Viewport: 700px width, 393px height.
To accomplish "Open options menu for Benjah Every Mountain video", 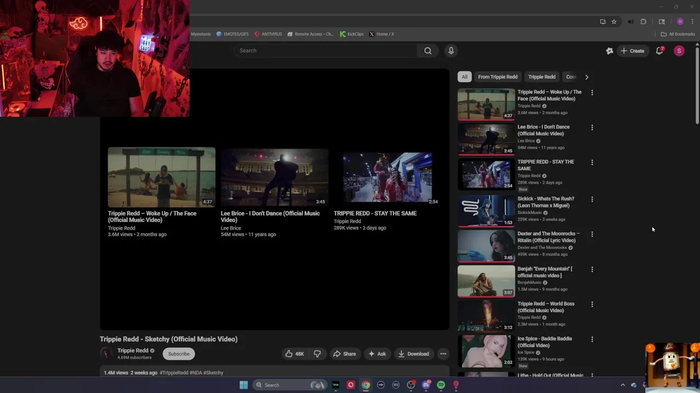I will [592, 269].
